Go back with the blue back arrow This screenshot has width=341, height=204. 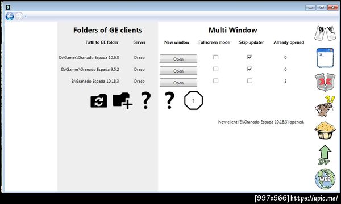click(10, 16)
